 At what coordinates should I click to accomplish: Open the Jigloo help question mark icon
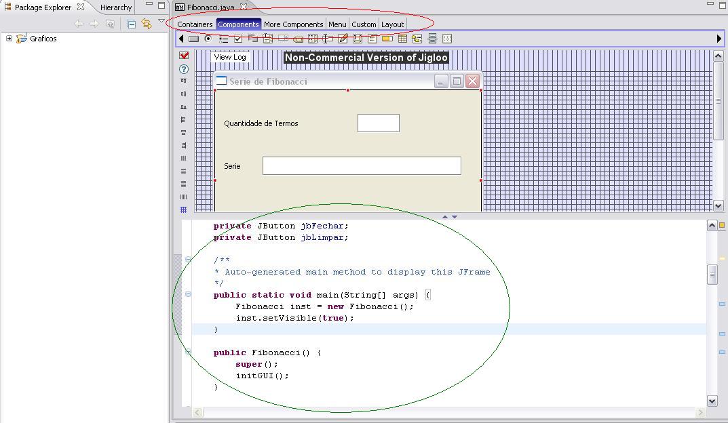[x=184, y=69]
